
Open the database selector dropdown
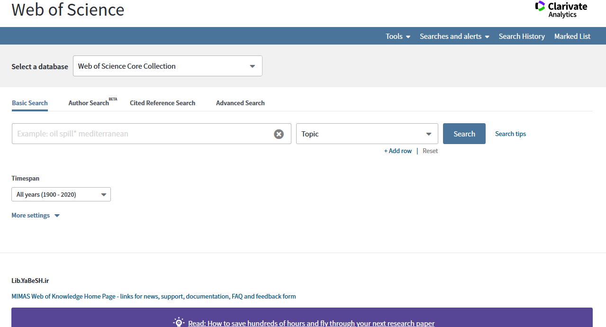168,66
